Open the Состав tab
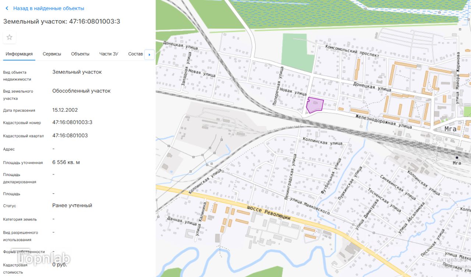This screenshot has width=471, height=277. point(135,54)
